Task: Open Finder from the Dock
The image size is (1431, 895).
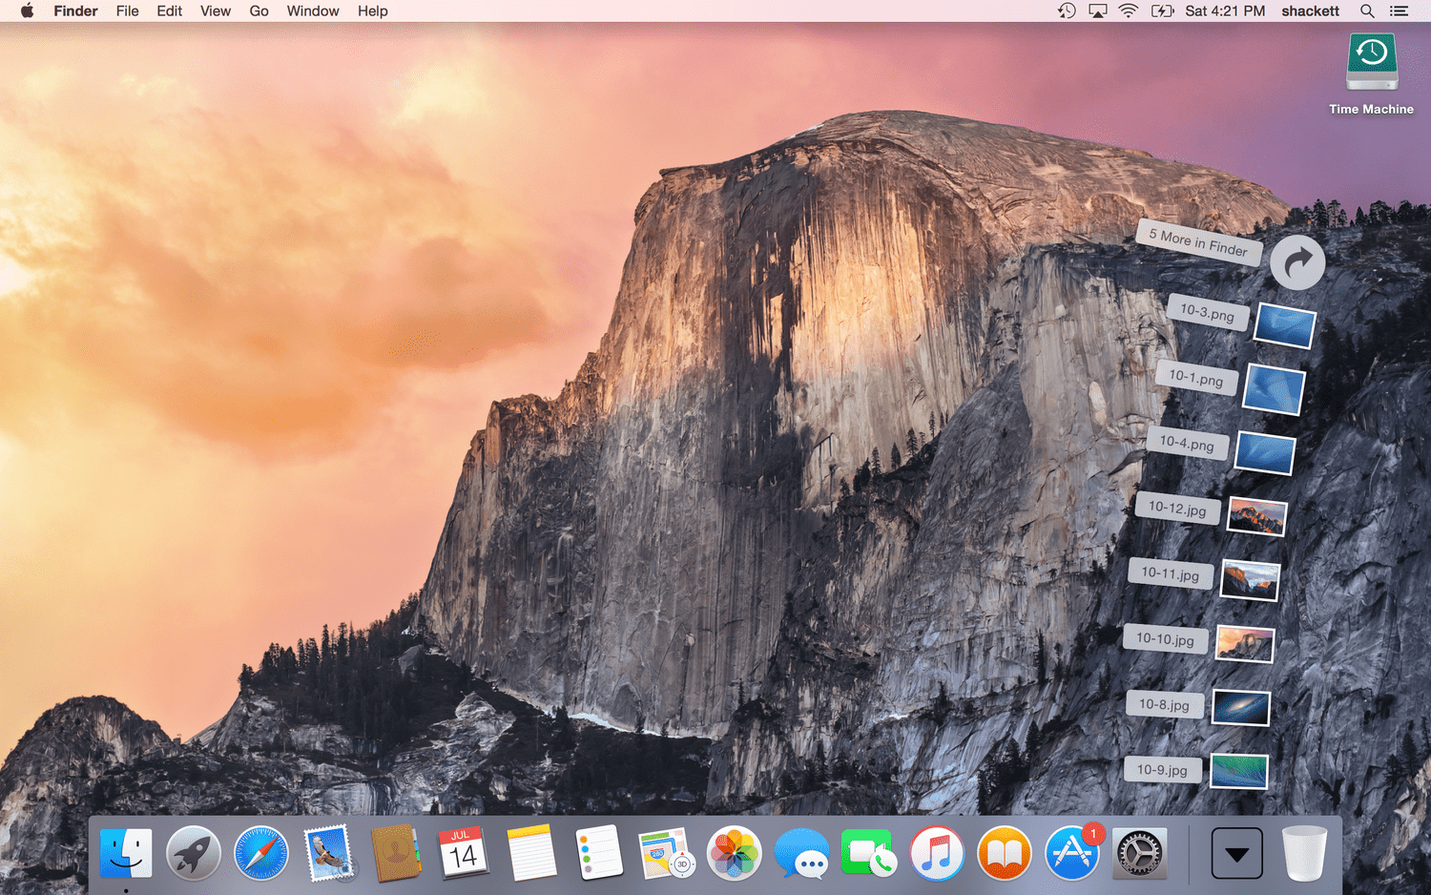Action: tap(126, 853)
